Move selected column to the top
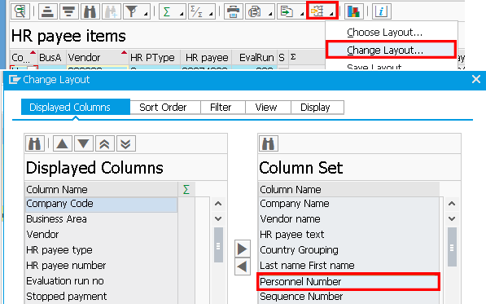Viewport: 486px width, 304px height. tap(105, 144)
